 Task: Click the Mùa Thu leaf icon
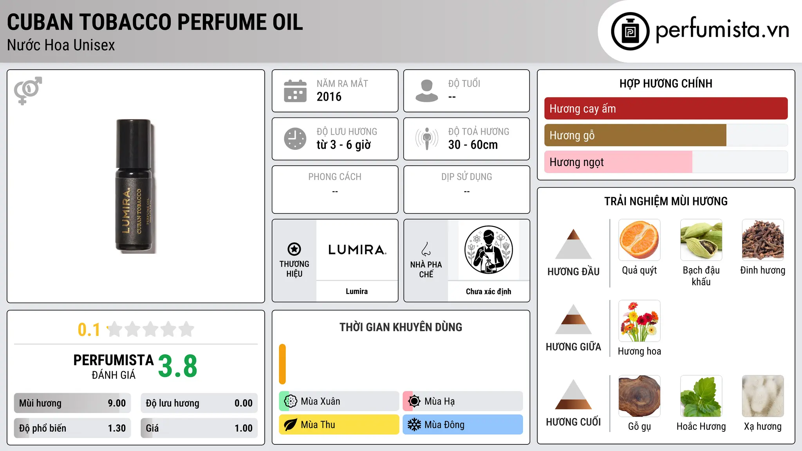point(291,425)
